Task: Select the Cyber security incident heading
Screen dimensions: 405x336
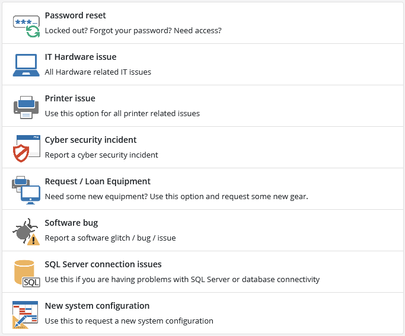Action: coord(91,140)
